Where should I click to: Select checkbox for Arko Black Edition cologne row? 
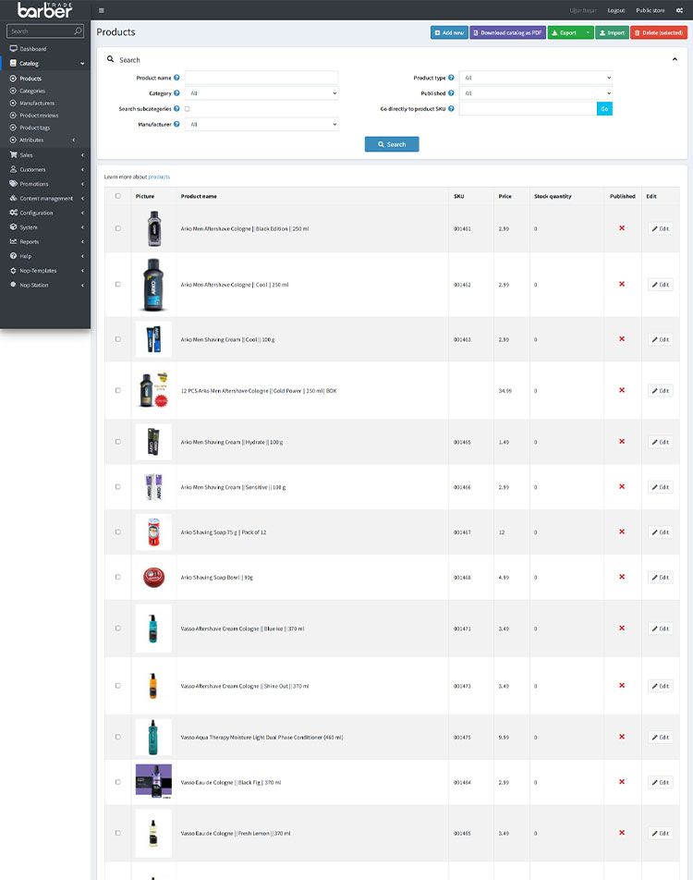click(118, 228)
